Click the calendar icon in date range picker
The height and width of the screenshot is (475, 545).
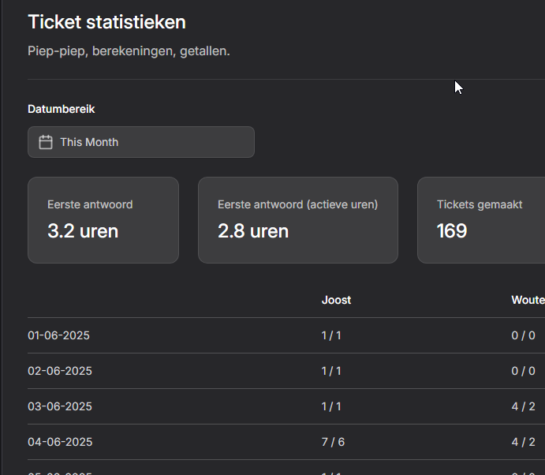click(x=46, y=142)
